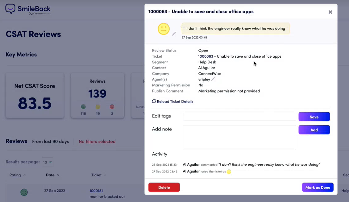Image resolution: width=349 pixels, height=202 pixels.
Task: Click the SmileBack logo
Action: pyautogui.click(x=28, y=9)
